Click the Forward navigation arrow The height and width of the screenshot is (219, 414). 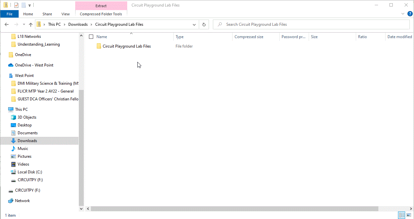16,24
